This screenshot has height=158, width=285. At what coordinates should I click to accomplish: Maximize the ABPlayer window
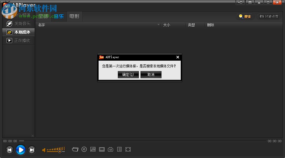[268, 2]
